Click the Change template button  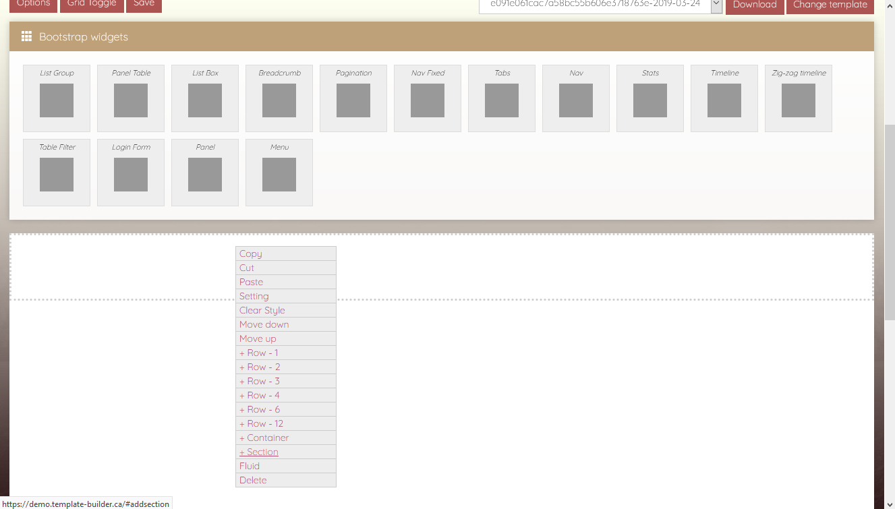(x=830, y=5)
